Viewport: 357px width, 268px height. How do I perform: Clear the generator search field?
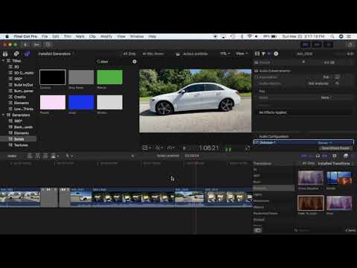coord(135,62)
